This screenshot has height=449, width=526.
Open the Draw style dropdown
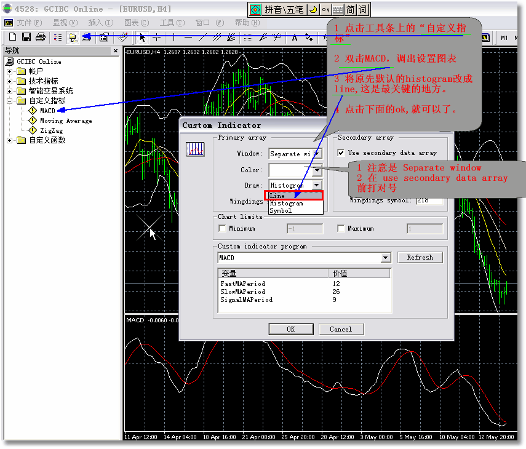pyautogui.click(x=316, y=185)
